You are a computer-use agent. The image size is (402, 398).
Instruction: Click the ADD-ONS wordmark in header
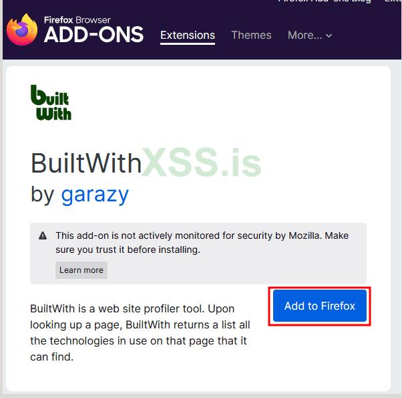93,35
